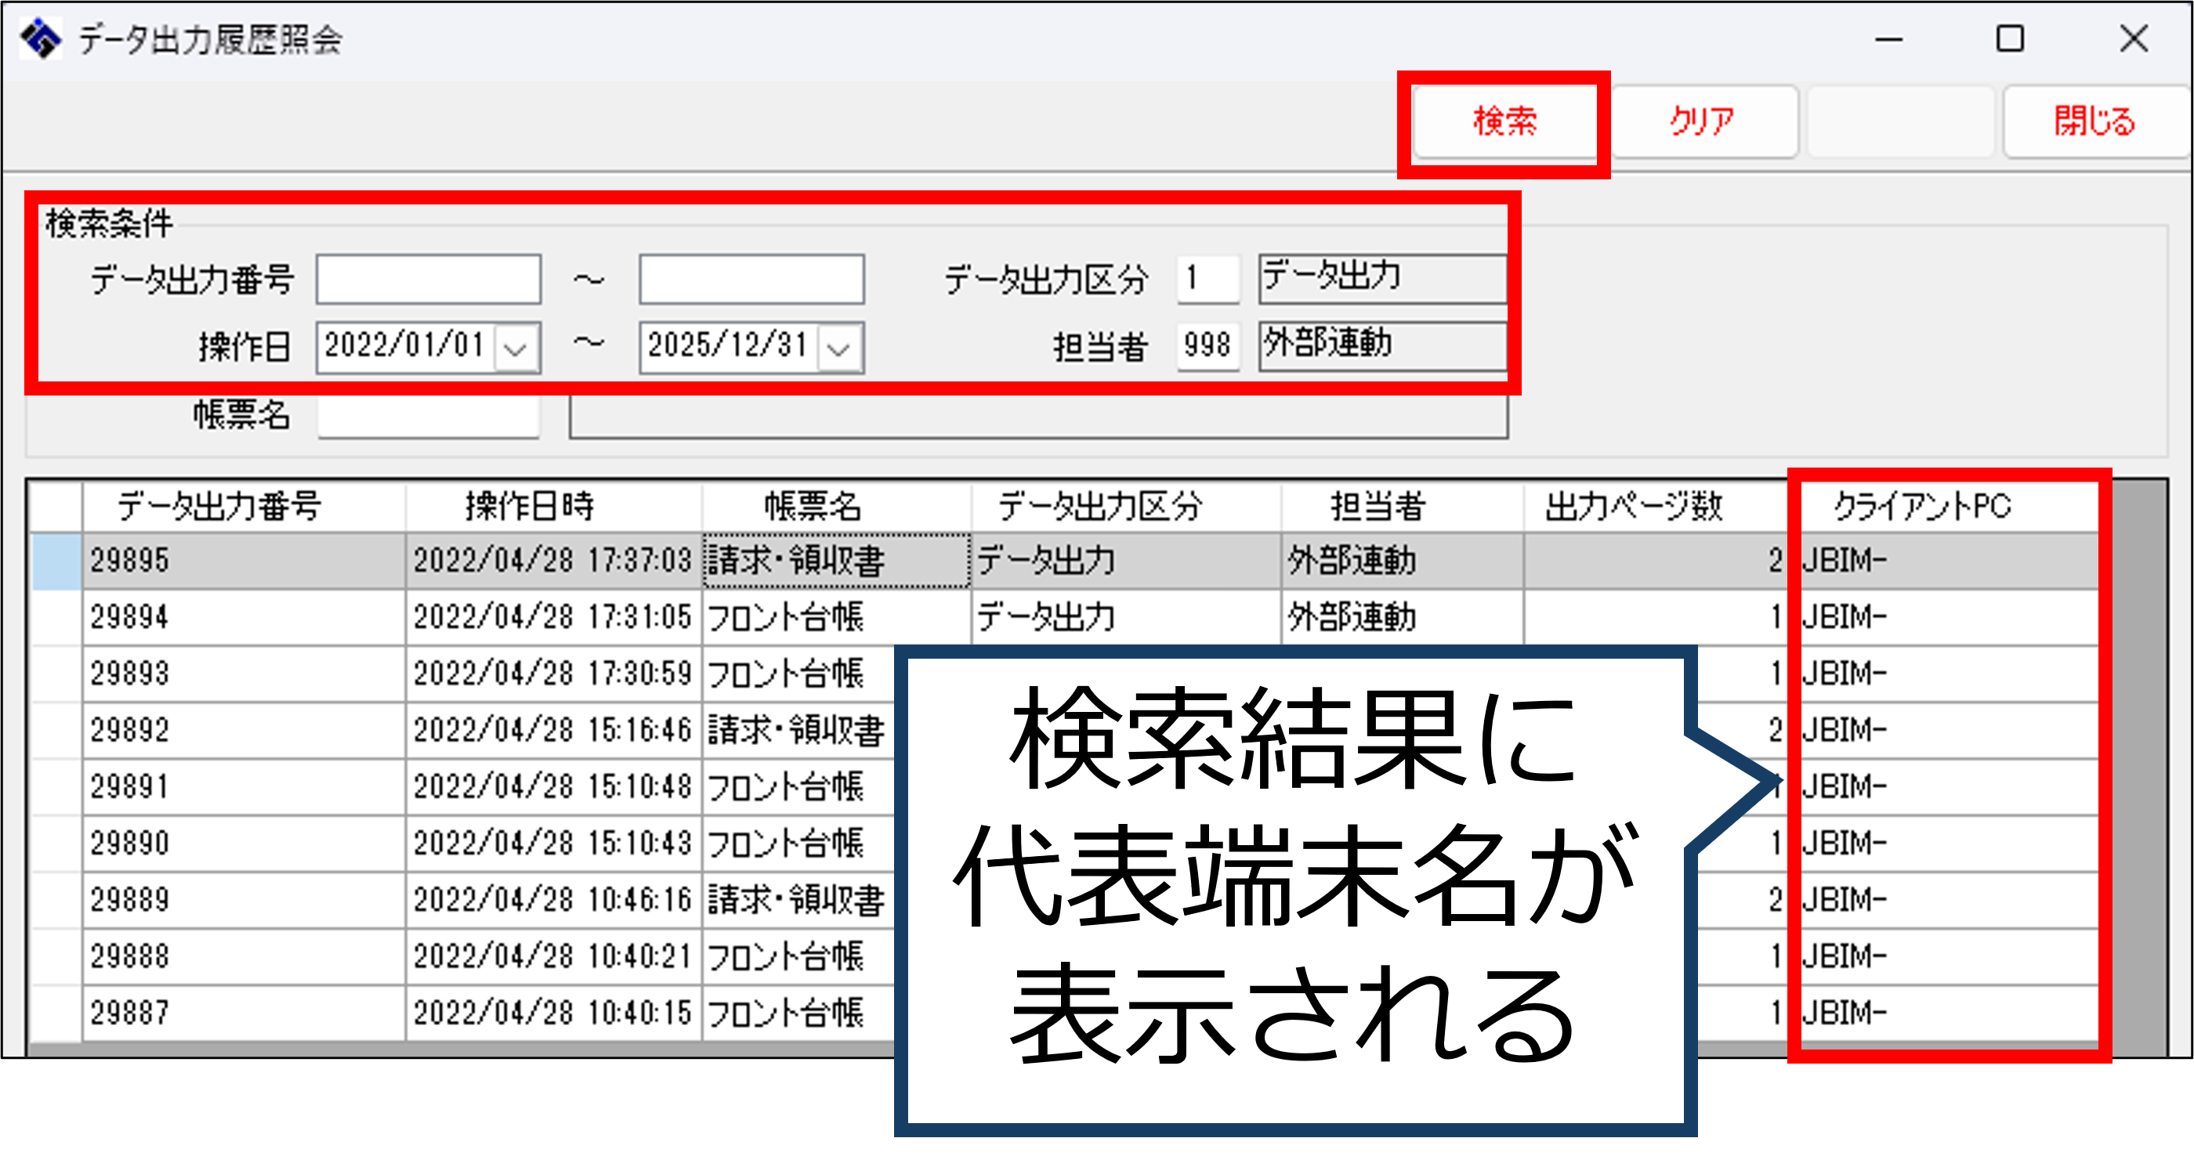2194x1167 pixels.
Task: Expand the end date 2025/12/31 dropdown
Action: pos(839,347)
